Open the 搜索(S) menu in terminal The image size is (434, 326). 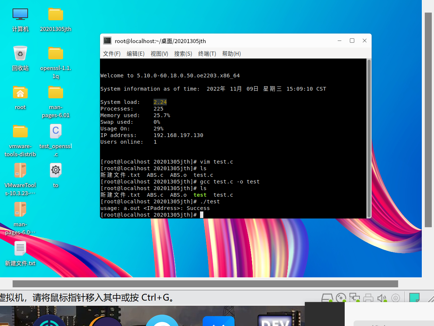tap(183, 54)
